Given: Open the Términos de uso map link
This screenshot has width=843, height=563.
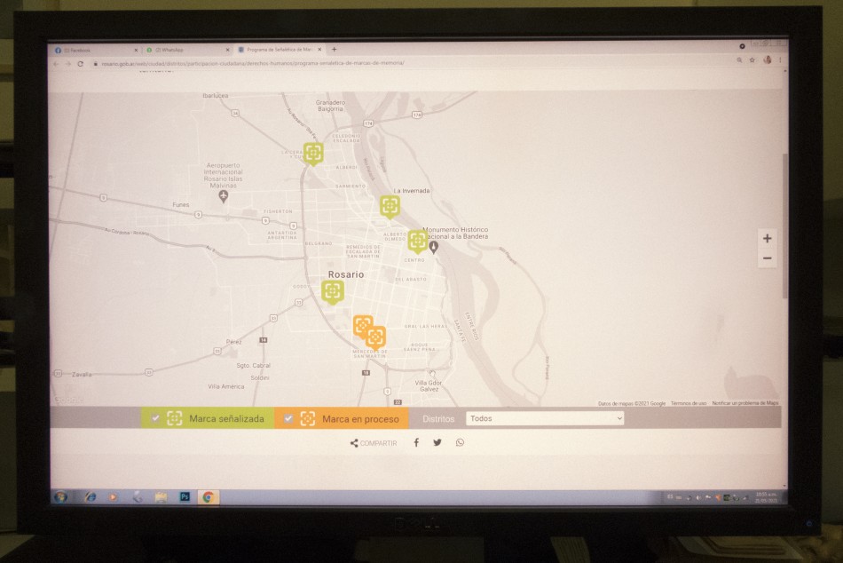Looking at the screenshot, I should (x=689, y=403).
